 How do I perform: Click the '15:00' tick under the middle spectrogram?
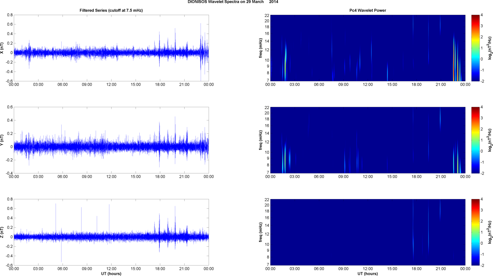pyautogui.click(x=392, y=177)
